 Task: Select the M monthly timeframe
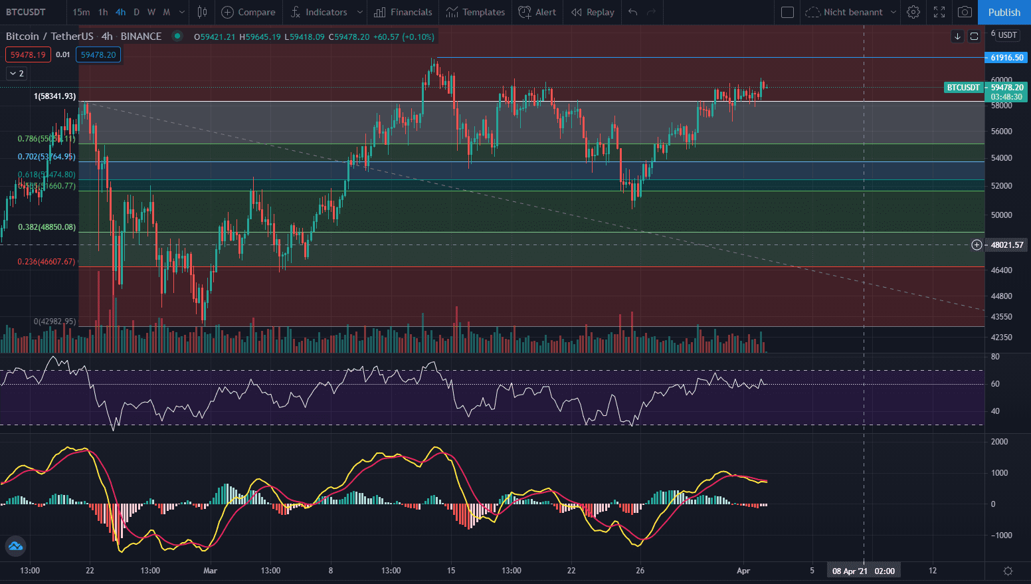tap(166, 12)
